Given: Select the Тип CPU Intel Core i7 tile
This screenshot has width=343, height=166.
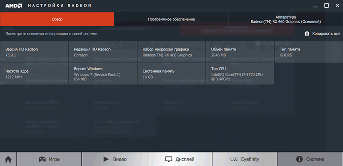Looking at the screenshot, I should click(240, 74).
